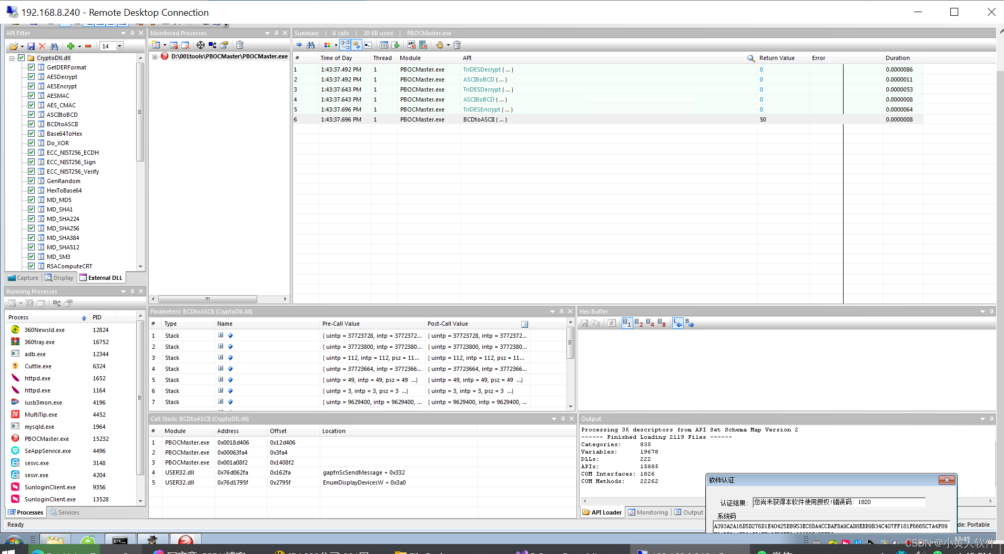The width and height of the screenshot is (1004, 554).
Task: Save the API filter with the floppy icon
Action: 31,46
